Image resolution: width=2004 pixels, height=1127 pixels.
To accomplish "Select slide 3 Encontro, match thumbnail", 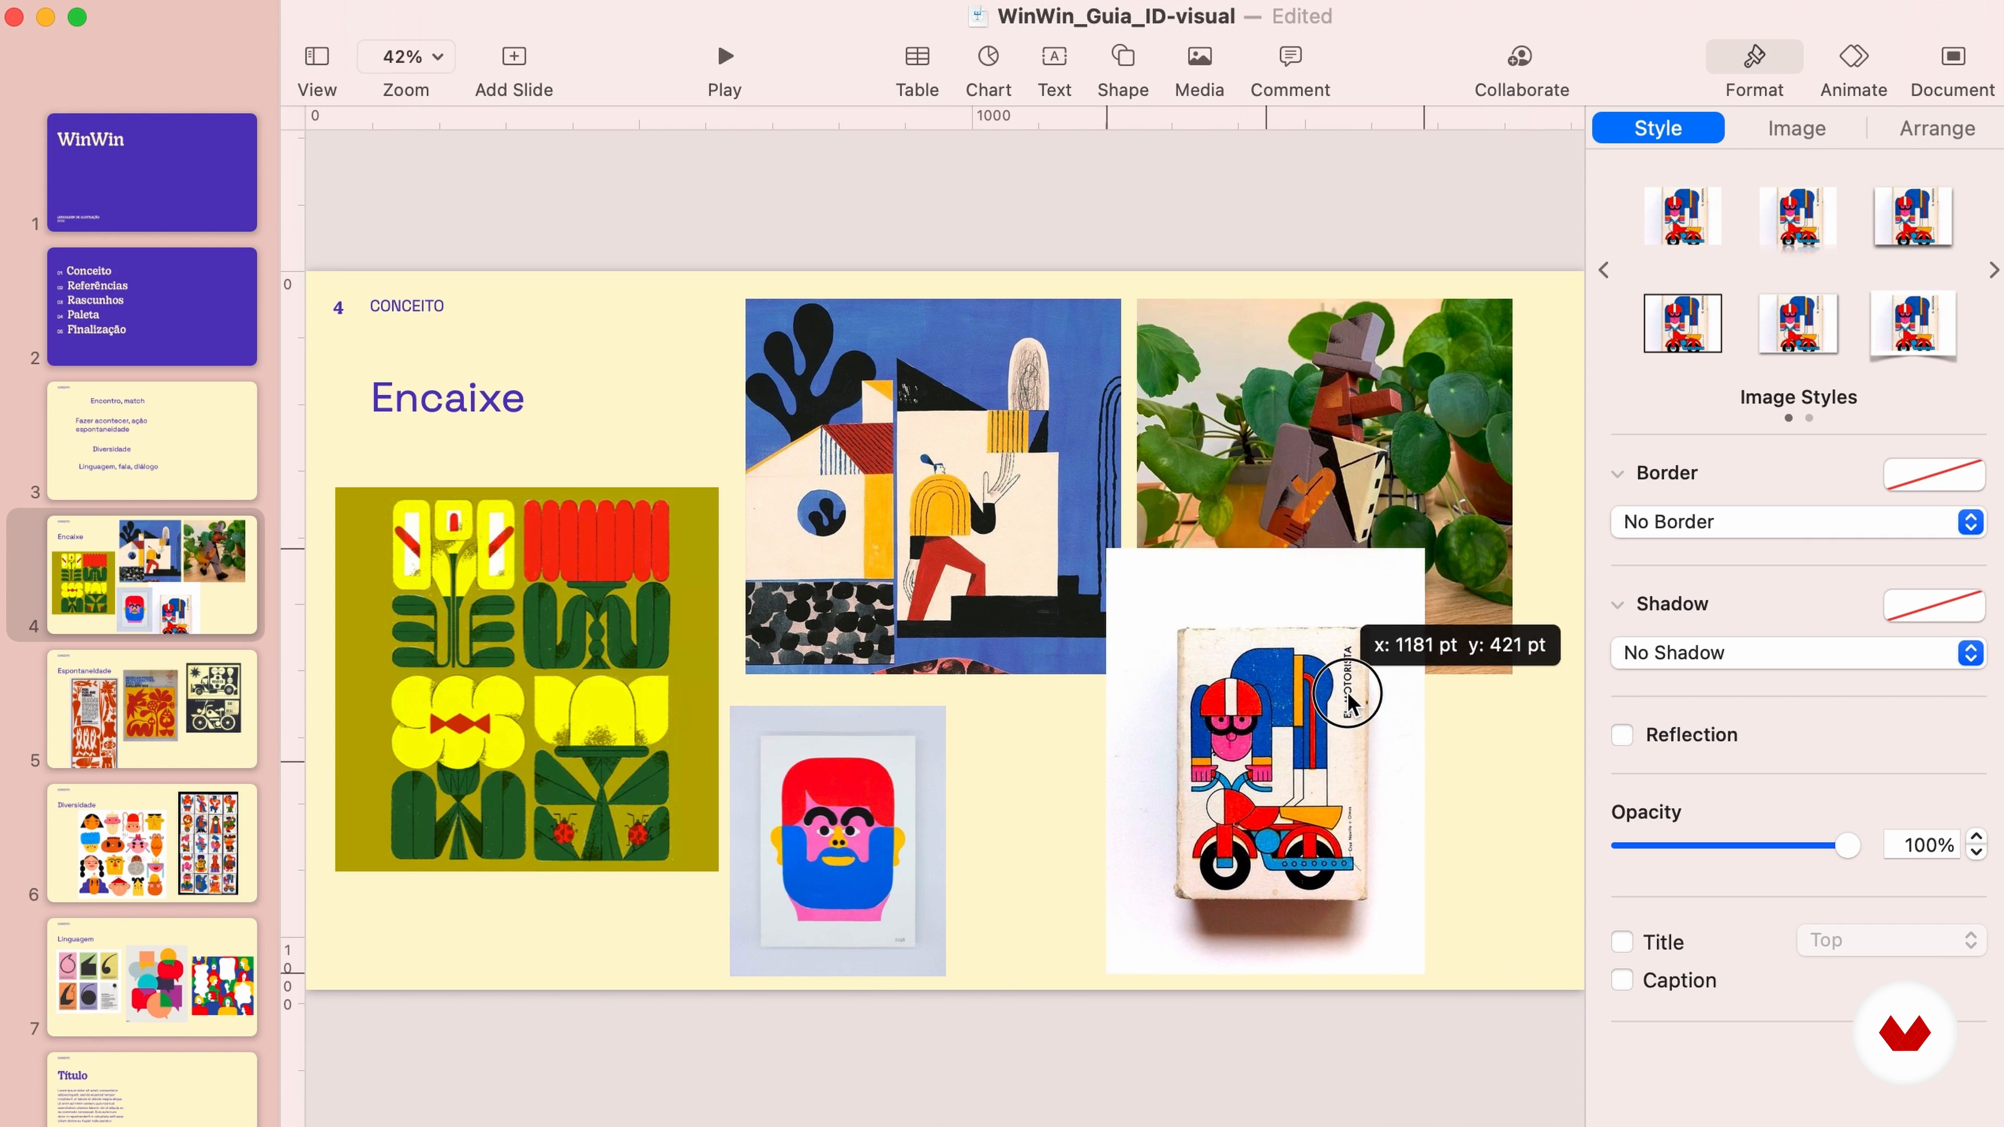I will pyautogui.click(x=152, y=441).
